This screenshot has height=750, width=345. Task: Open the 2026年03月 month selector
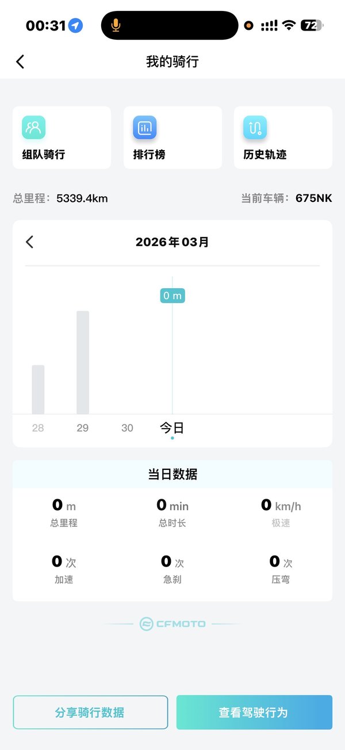coord(172,242)
